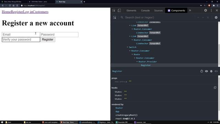Select the Register component in the tree
Screen dimensions: 220x124
tap(146, 65)
